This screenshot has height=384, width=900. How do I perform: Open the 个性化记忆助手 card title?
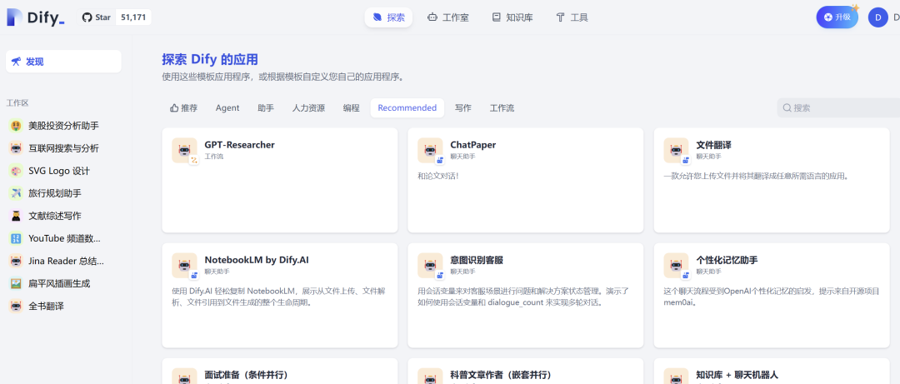(727, 260)
